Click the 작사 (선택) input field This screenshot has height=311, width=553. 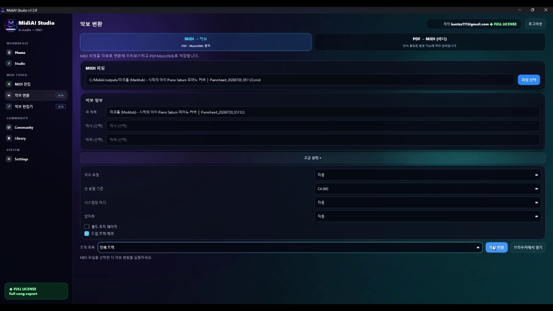(323, 126)
